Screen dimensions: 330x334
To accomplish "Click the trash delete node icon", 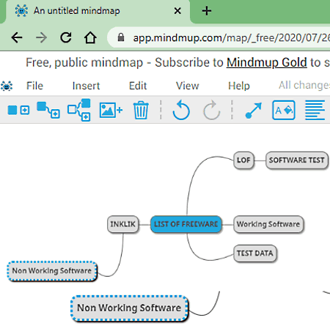I will (x=141, y=110).
